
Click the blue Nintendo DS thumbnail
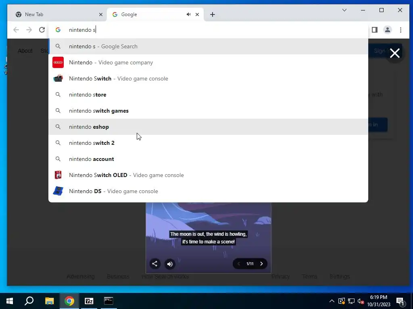pos(58,191)
